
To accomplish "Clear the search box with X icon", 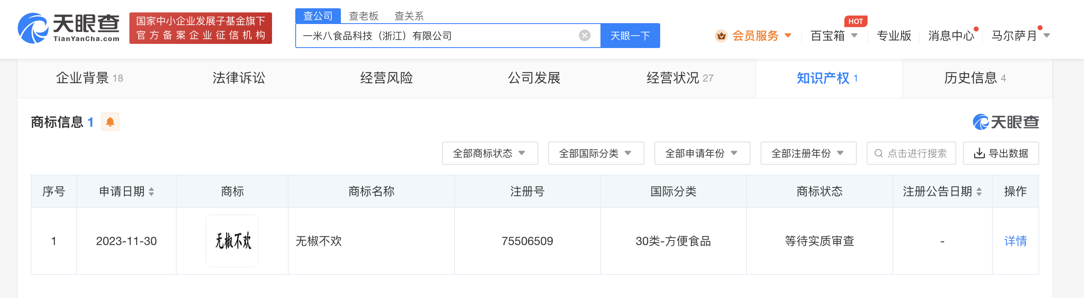I will click(584, 36).
